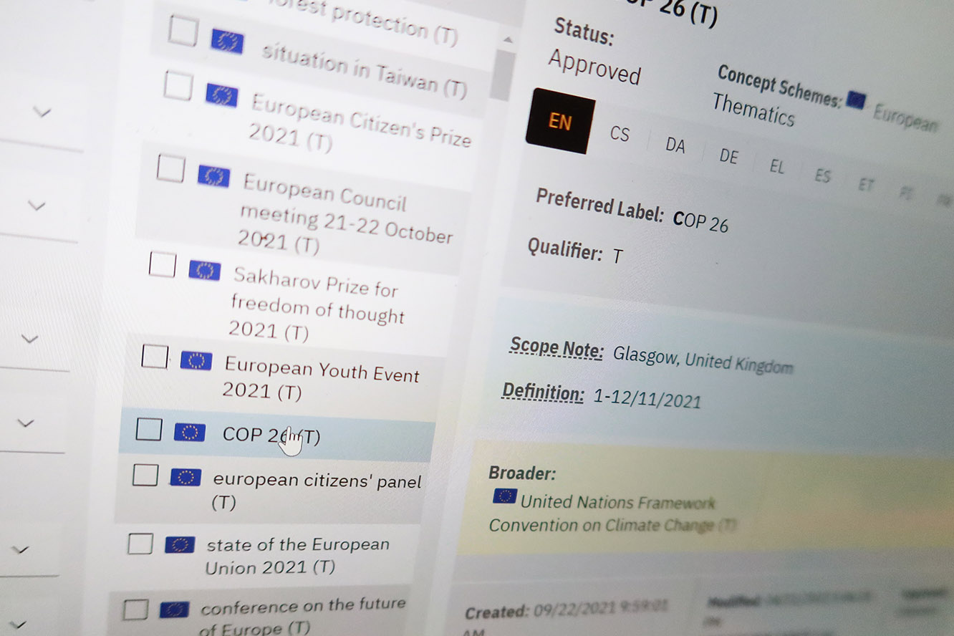Expand the second chevron in left sidebar
This screenshot has height=636, width=954.
pos(37,206)
